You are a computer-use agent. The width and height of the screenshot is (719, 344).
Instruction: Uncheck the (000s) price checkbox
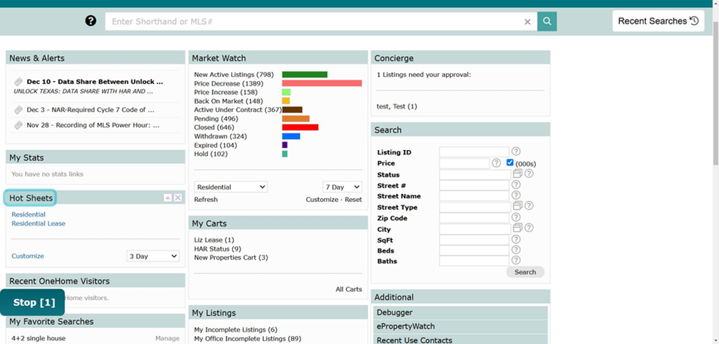[510, 162]
